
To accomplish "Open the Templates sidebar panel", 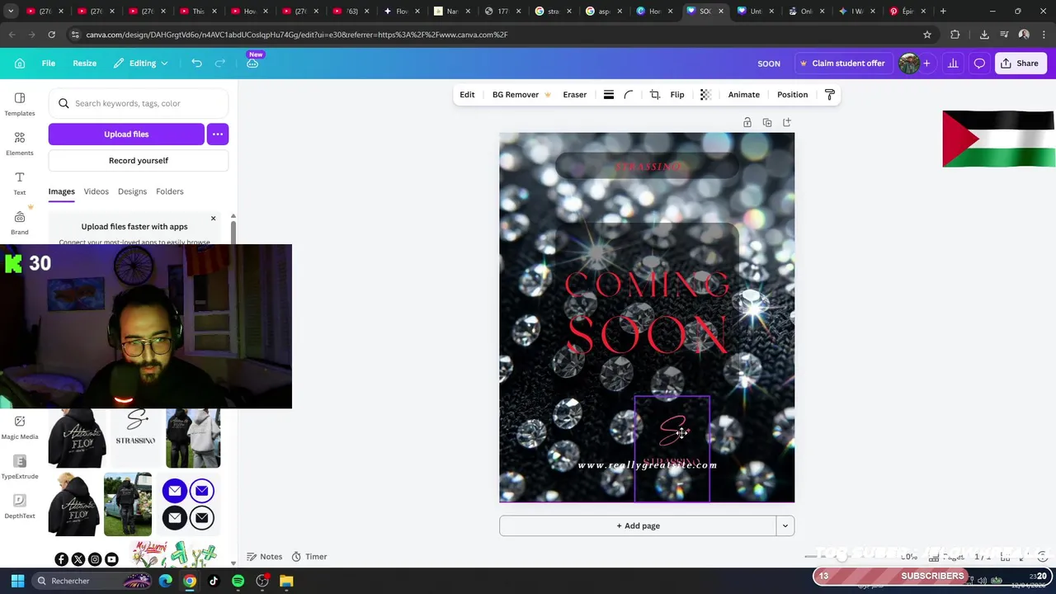I will (x=20, y=104).
